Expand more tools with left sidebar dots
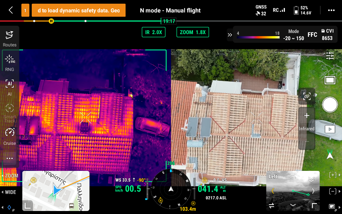 pyautogui.click(x=10, y=158)
